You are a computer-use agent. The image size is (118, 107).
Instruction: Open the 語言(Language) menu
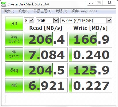coord(84,11)
